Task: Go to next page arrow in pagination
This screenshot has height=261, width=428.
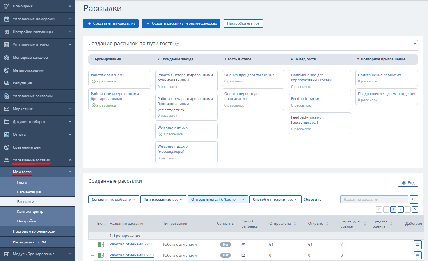Action: (x=415, y=209)
